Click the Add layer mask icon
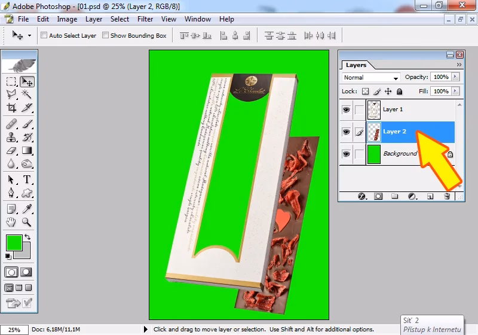478x335 pixels. (378, 196)
